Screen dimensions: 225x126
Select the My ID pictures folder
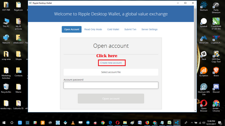point(18,24)
